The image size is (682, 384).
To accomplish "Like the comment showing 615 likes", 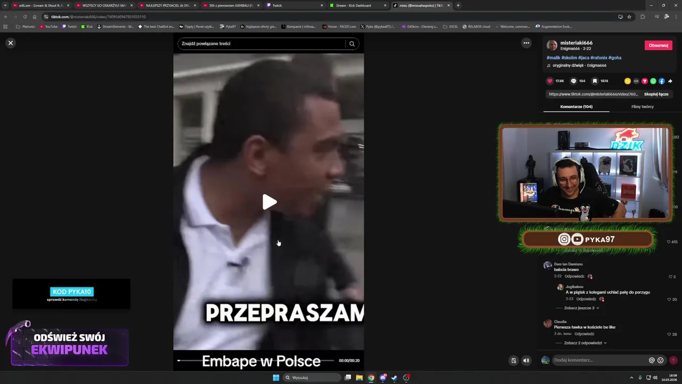I will [x=669, y=242].
